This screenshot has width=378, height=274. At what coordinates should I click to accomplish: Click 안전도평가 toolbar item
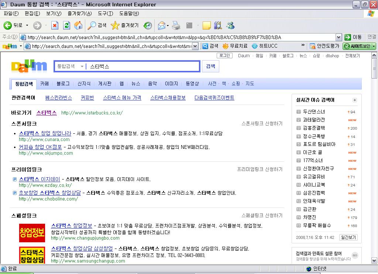pos(324,46)
